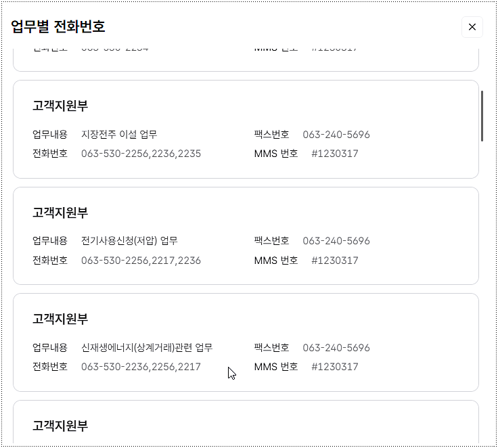Click 업무내용 label beside 신재생에너지(상계거래)관련 업무

(x=50, y=348)
